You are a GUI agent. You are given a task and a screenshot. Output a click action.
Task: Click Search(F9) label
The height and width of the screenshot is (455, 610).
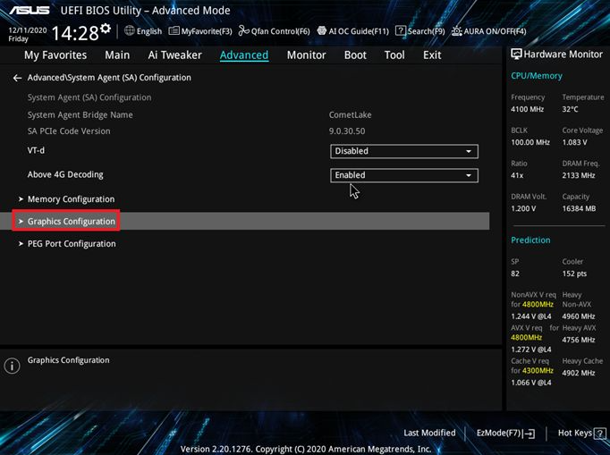(426, 31)
